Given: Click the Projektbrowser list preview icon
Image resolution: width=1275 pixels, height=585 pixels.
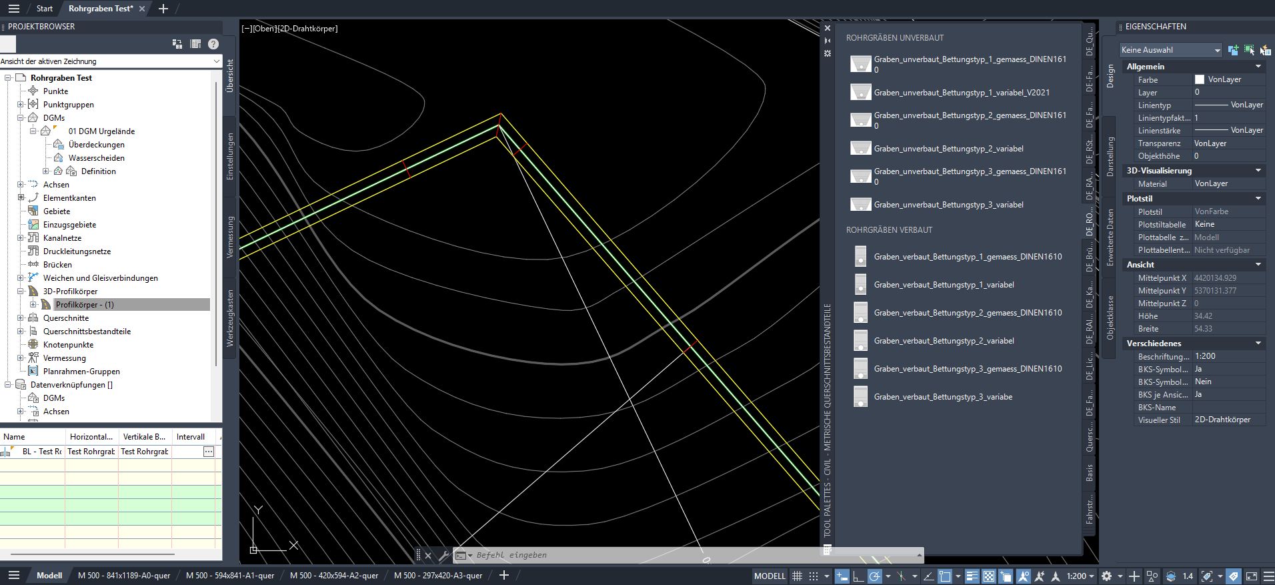Looking at the screenshot, I should (195, 44).
